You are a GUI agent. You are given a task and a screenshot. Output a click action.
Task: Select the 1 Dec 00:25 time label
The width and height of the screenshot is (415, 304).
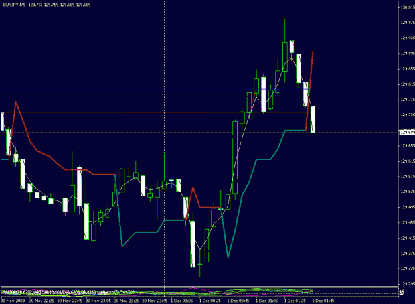tap(210, 301)
